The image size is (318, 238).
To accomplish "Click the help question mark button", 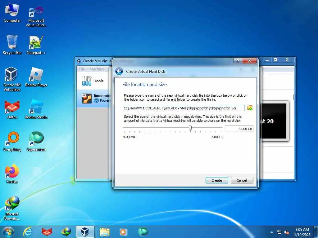I will 238,61.
